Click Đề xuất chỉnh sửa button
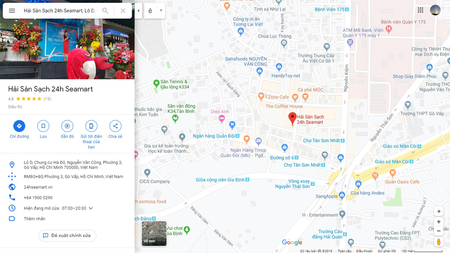Viewport: 450px width, 253px height. point(67,235)
